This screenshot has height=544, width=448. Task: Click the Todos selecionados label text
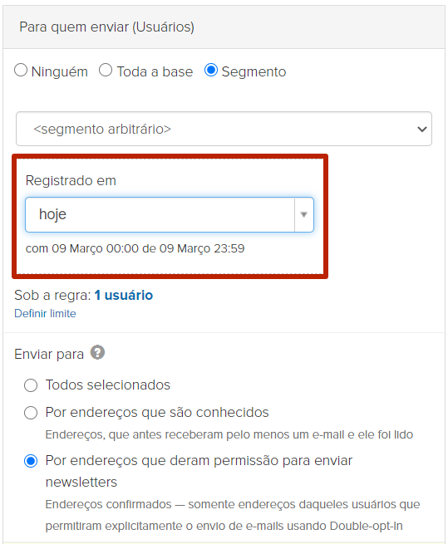(108, 385)
